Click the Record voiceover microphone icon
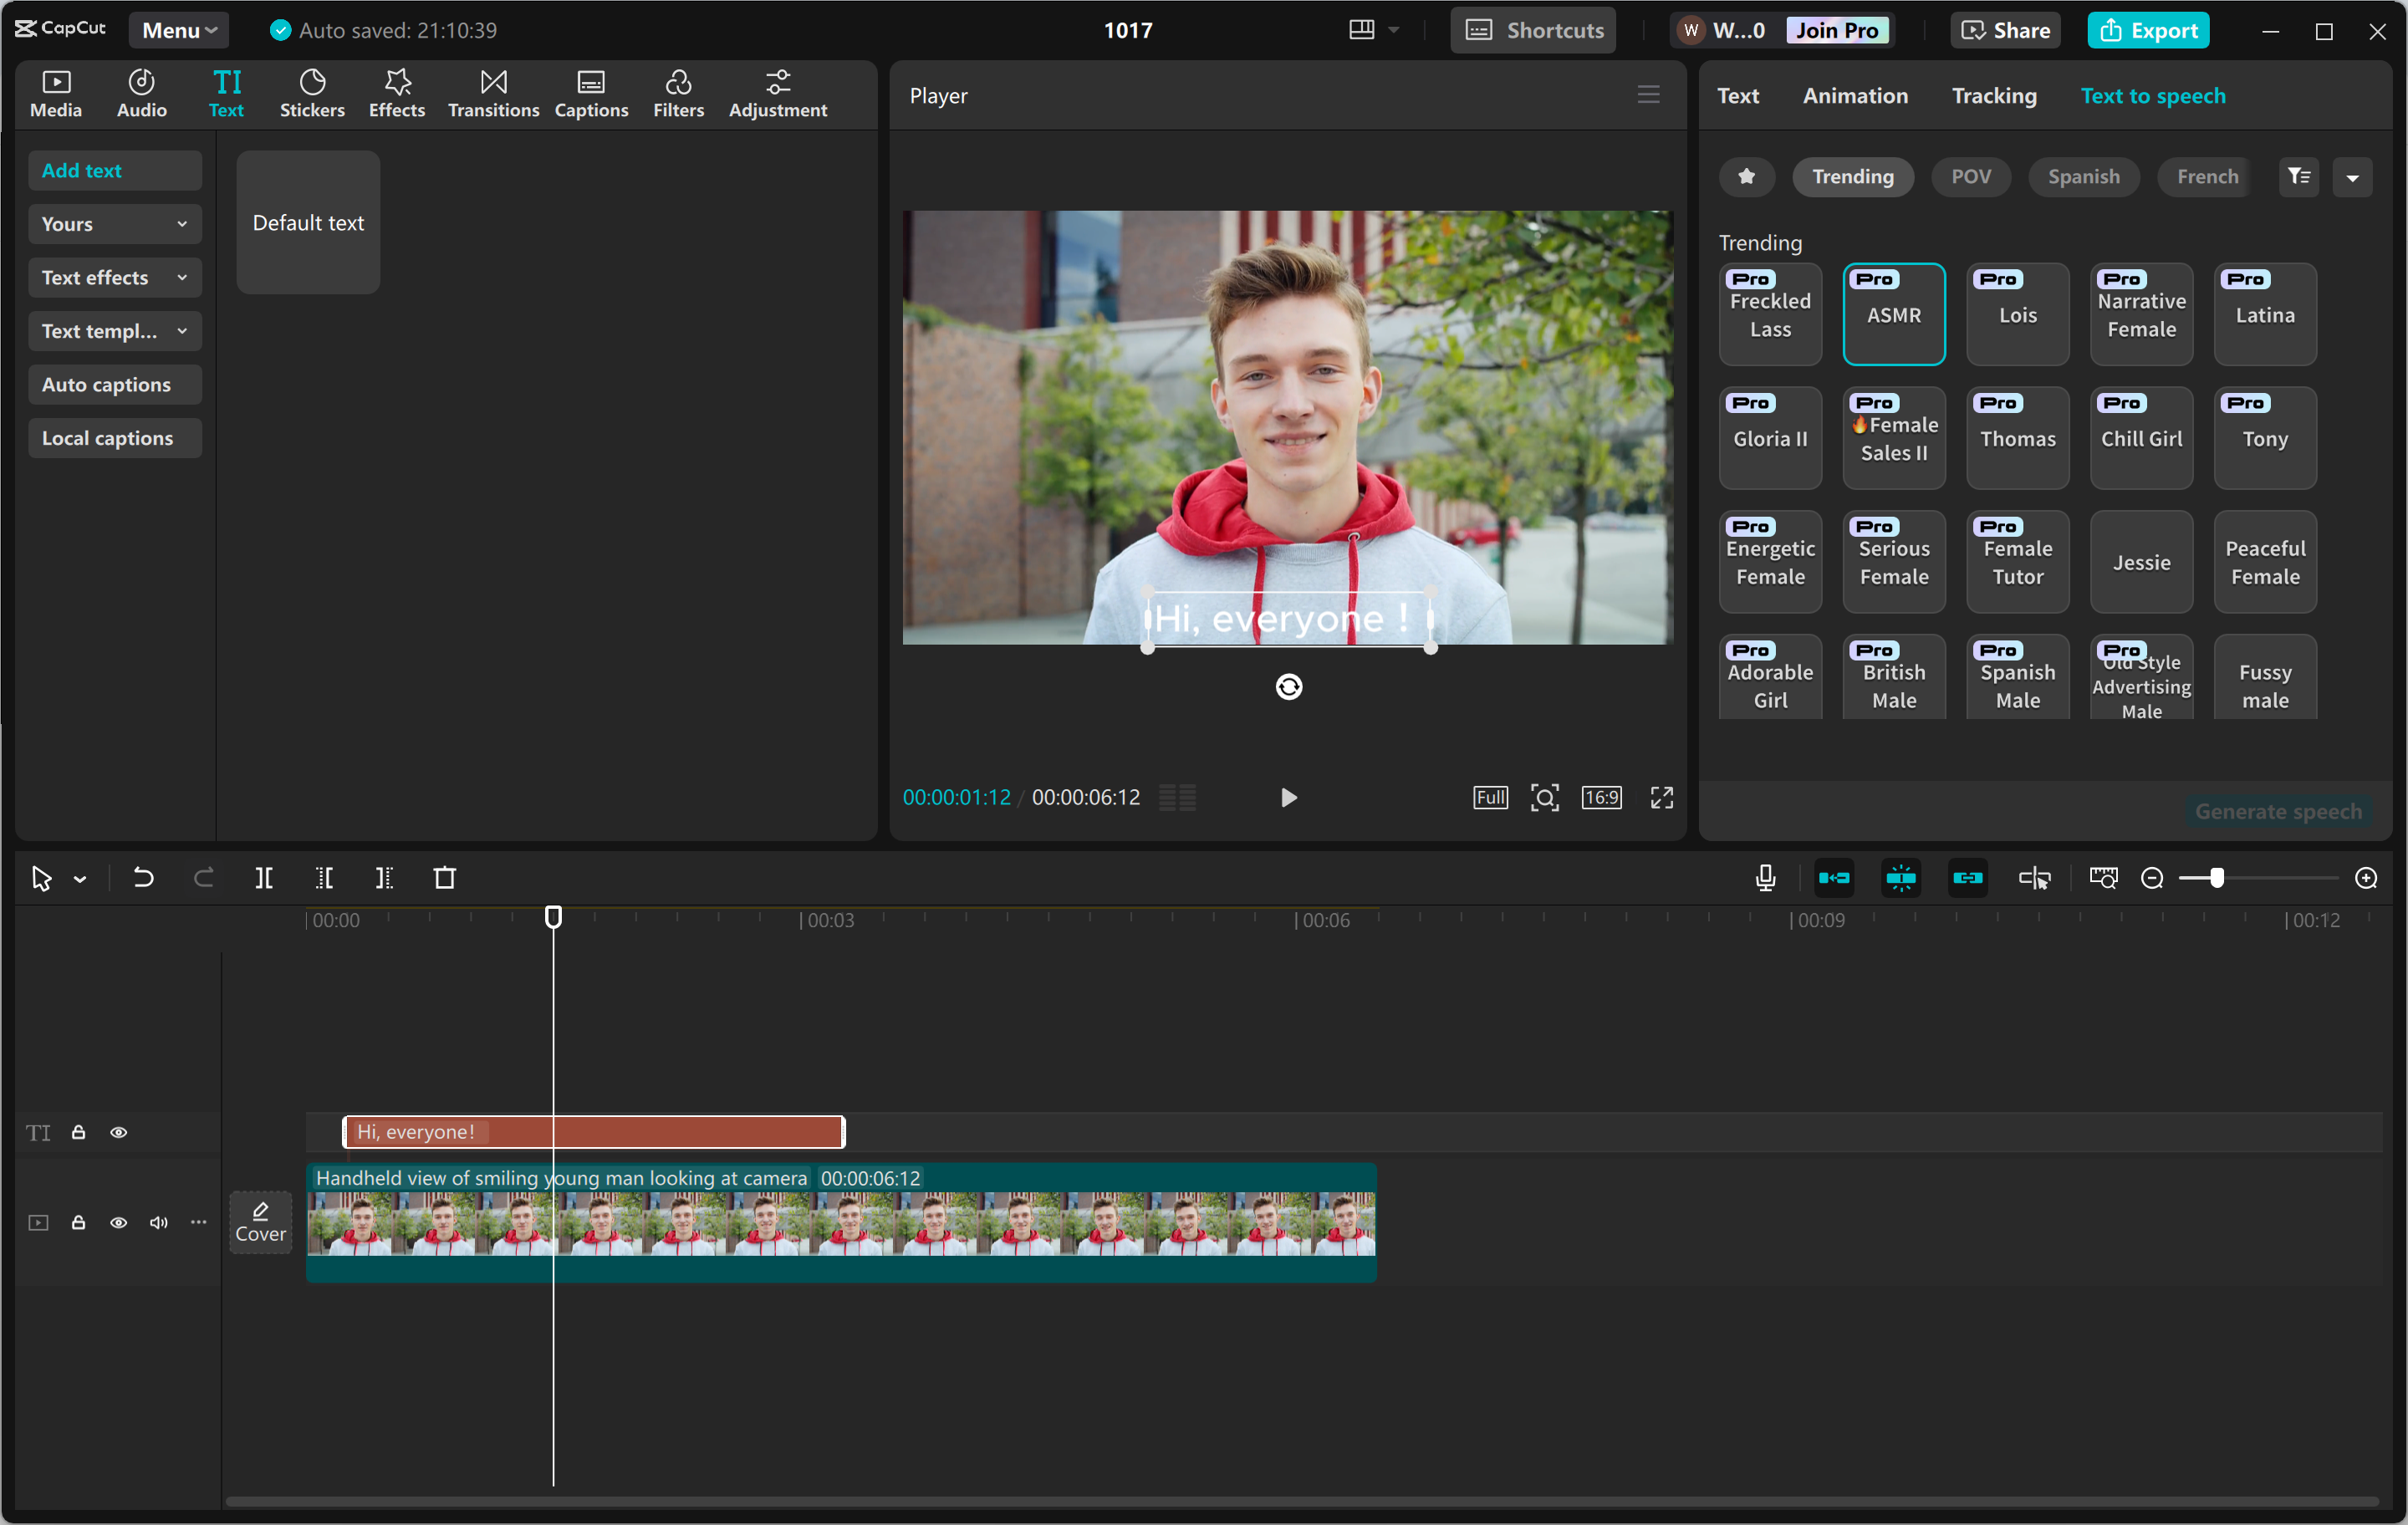This screenshot has width=2408, height=1525. [1766, 878]
